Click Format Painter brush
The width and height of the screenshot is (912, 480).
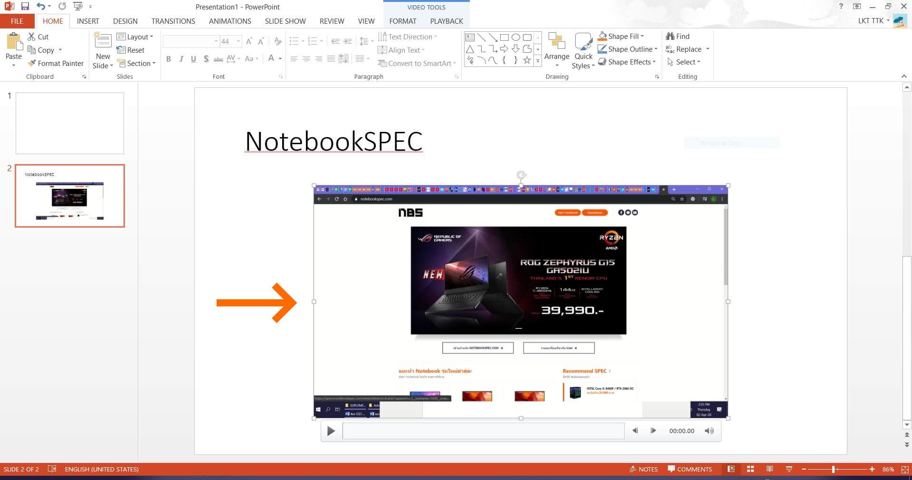pos(56,63)
